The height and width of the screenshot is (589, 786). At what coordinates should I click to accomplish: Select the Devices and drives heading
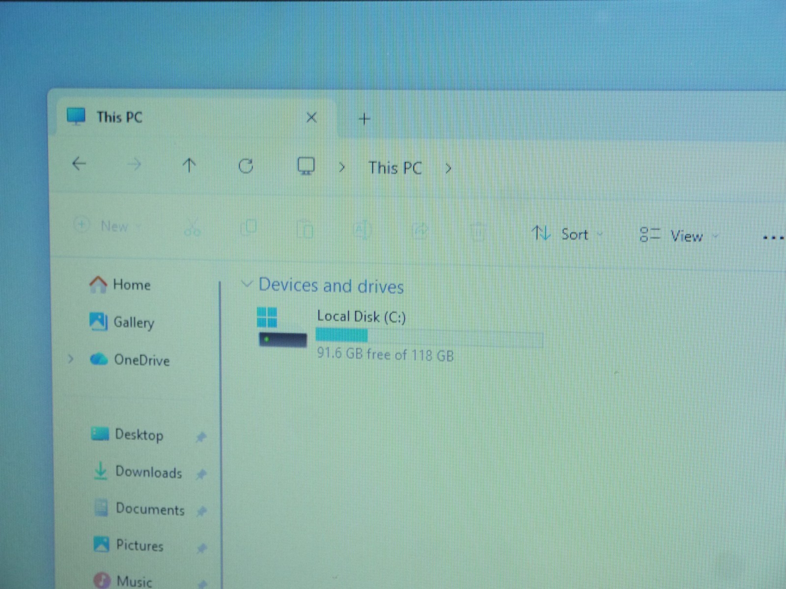click(331, 286)
